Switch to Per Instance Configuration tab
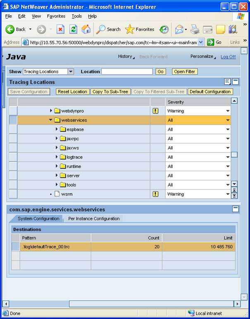This screenshot has width=250, height=319. [x=94, y=219]
